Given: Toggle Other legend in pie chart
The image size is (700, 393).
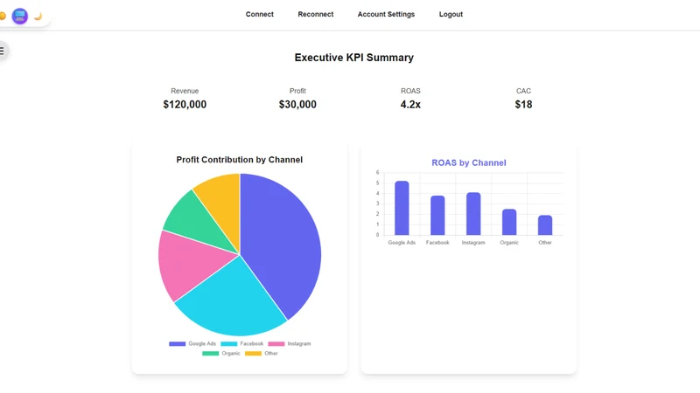Looking at the screenshot, I should click(x=261, y=354).
